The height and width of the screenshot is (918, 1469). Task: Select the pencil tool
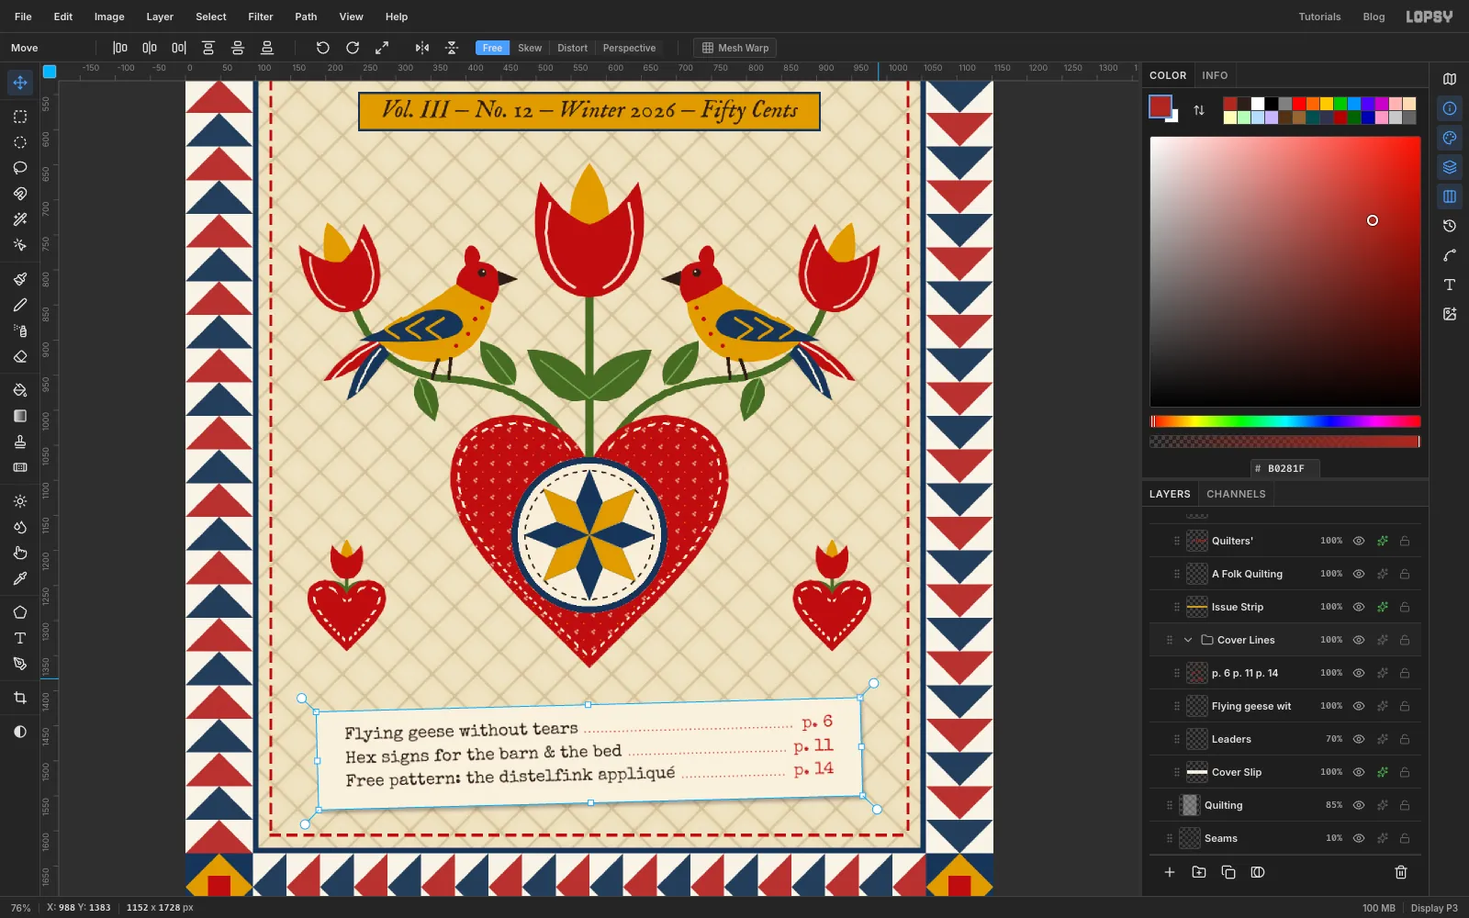(x=20, y=305)
